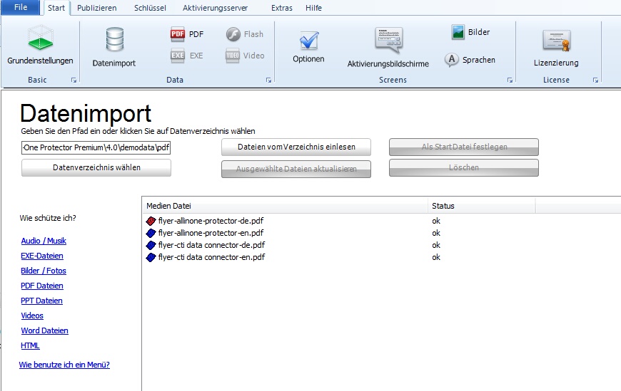
Task: Click blue icon of flyer-cti data connector-en.pdf
Action: [x=151, y=257]
